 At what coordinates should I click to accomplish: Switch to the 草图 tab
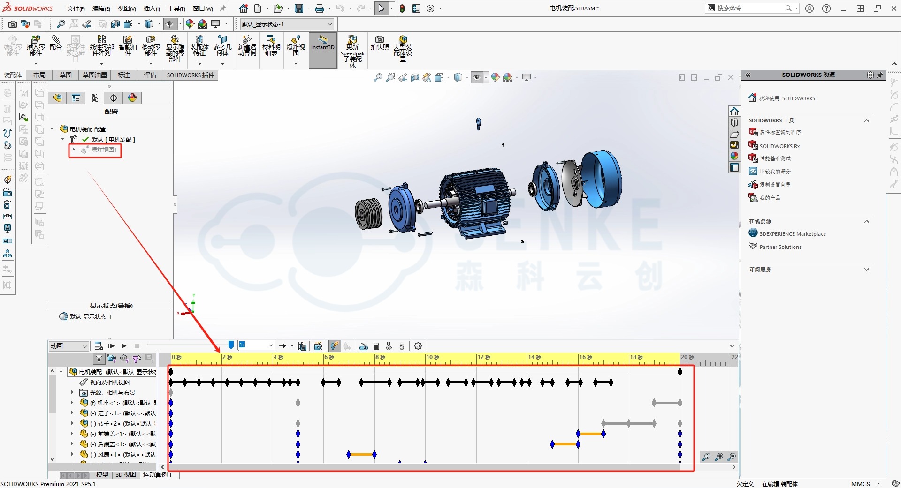click(x=66, y=75)
